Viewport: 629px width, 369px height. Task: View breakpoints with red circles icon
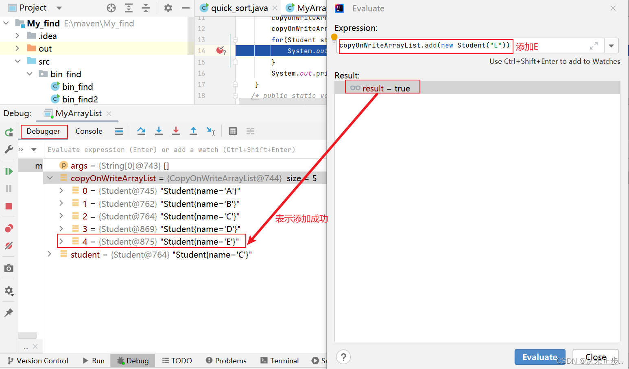(x=9, y=228)
